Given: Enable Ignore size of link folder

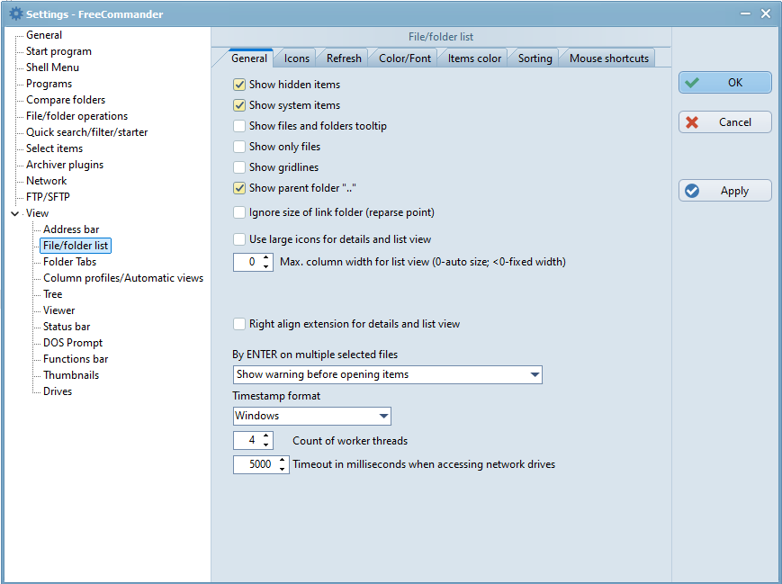Looking at the screenshot, I should (239, 212).
